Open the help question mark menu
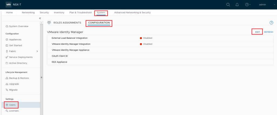 pyautogui.click(x=248, y=5)
